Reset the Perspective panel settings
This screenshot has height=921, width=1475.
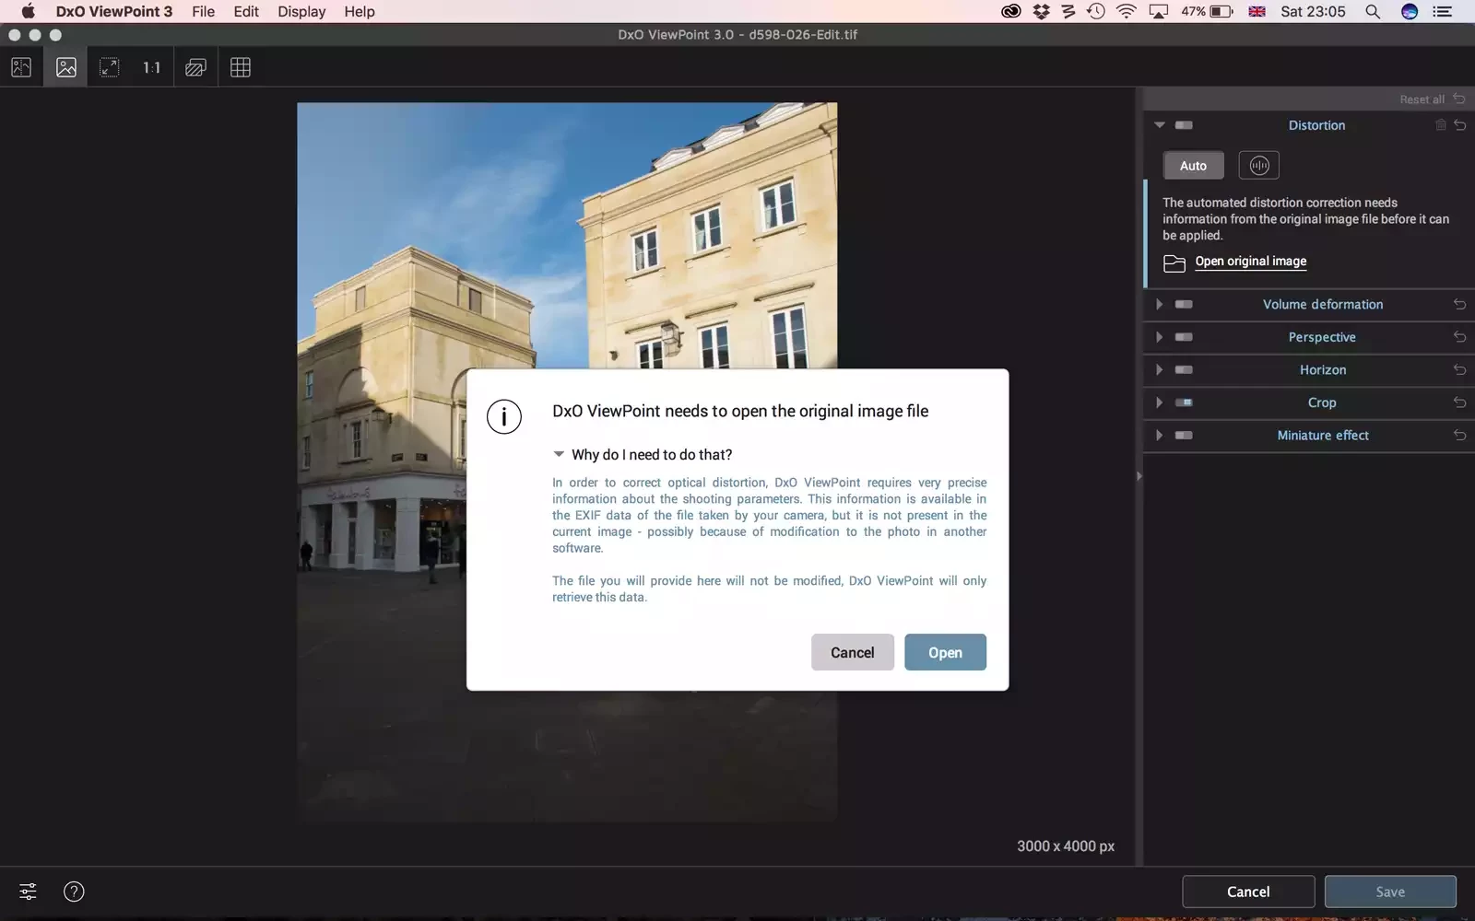tap(1459, 337)
